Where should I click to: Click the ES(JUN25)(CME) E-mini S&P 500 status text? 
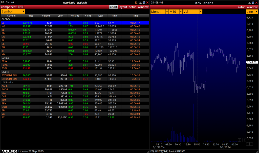click(168, 151)
